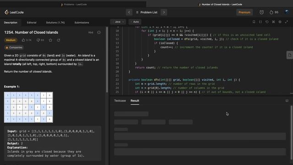Viewport: 293px width, 165px height.
Task: Click problem title 1254. Number of Closed Islands
Action: 31,33
